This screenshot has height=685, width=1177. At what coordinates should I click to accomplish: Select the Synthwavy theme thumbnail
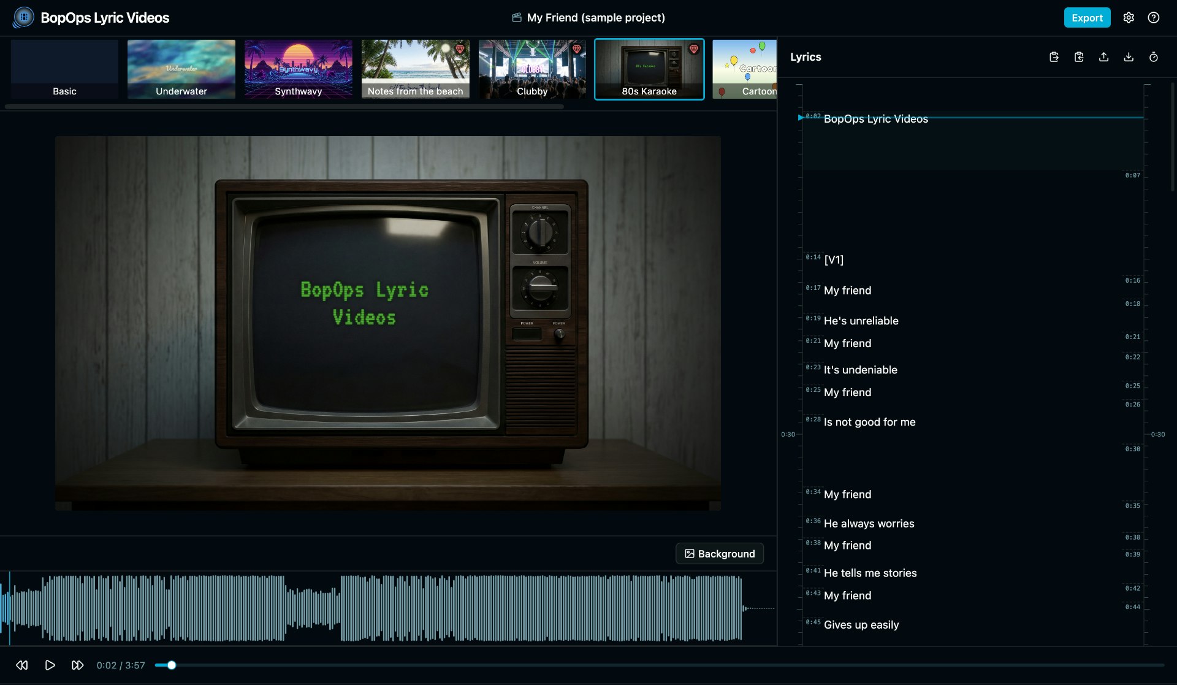(298, 69)
